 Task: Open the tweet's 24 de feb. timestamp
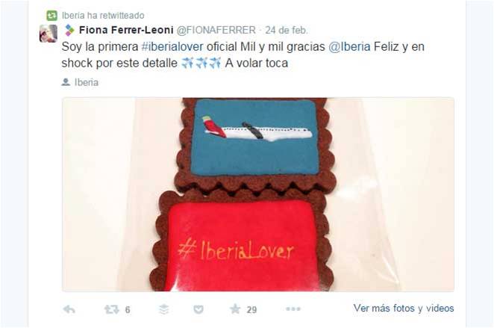click(x=286, y=30)
